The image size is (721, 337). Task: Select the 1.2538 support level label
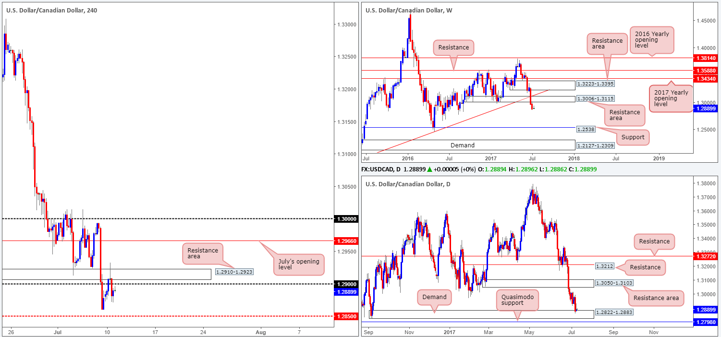(587, 130)
